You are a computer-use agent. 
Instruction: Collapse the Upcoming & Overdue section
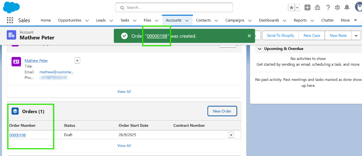(x=260, y=49)
